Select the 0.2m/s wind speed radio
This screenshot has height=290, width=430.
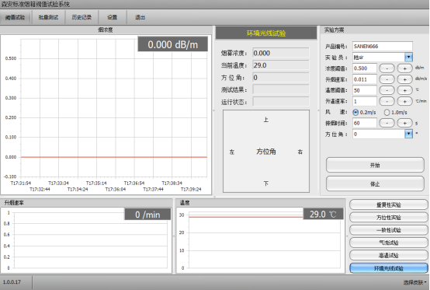355,112
